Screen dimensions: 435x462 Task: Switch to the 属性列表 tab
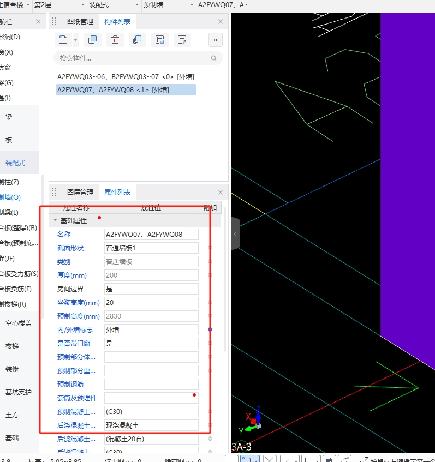point(117,193)
